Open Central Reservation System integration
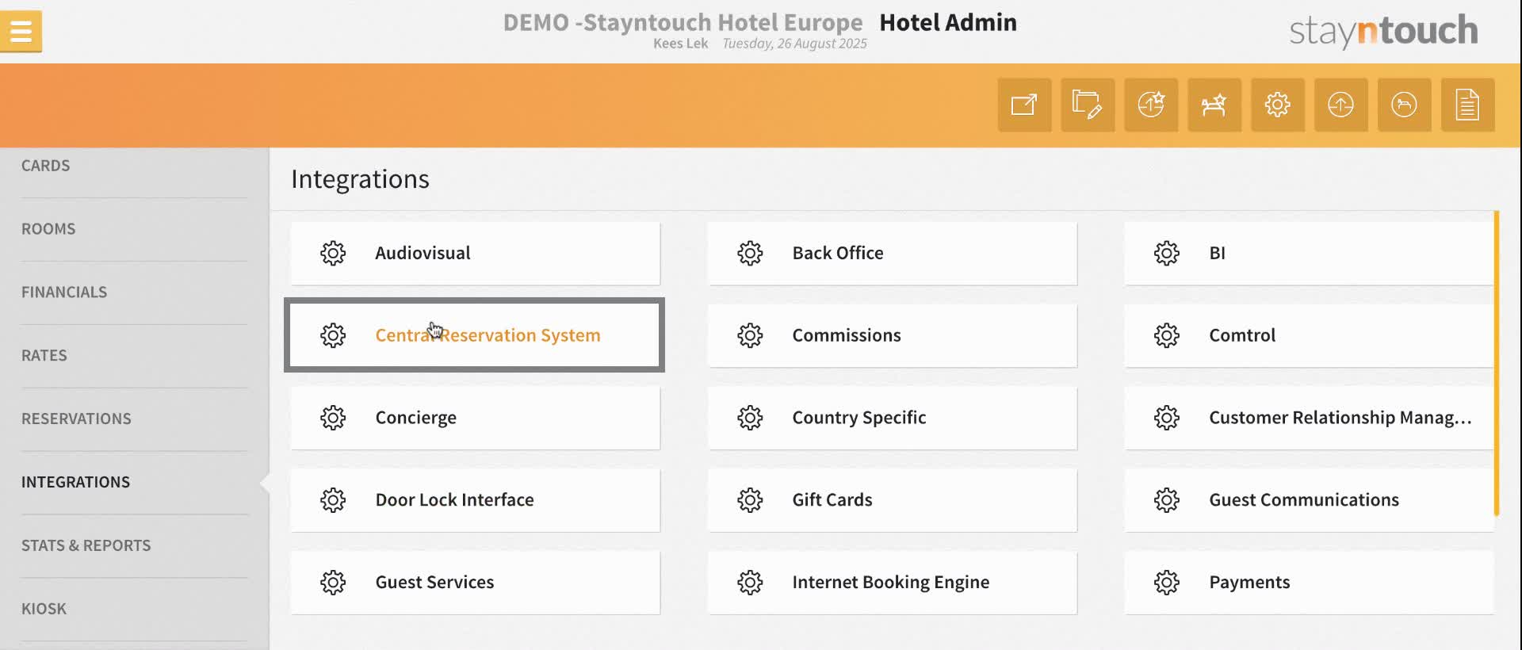Screen dimensions: 1522x650 click(475, 335)
